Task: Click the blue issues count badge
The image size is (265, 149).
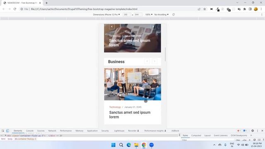Action: click(x=245, y=131)
